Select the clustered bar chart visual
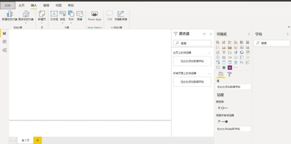291x144 pixels. (x=230, y=42)
